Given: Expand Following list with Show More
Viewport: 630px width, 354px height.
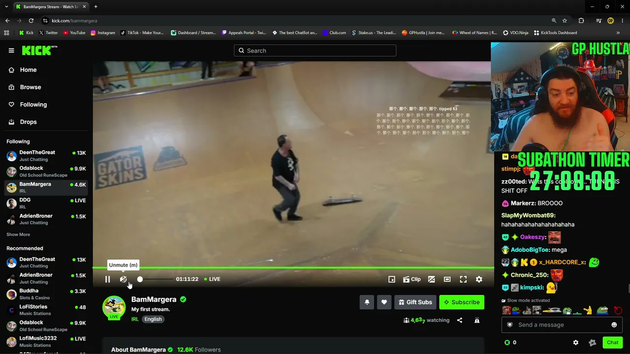Looking at the screenshot, I should coord(18,235).
